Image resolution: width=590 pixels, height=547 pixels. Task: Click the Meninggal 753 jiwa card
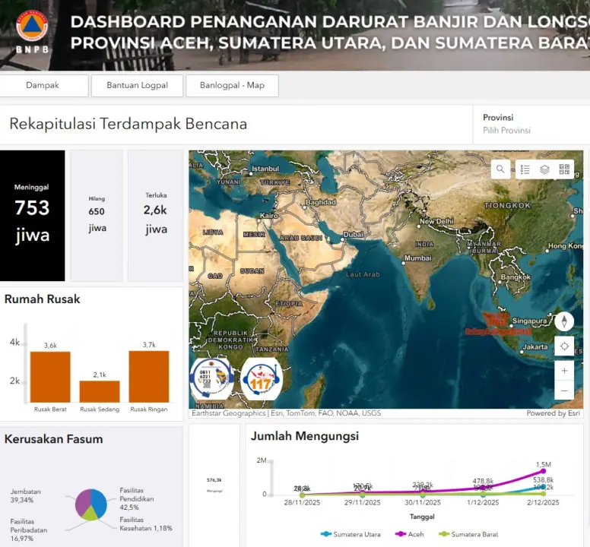tap(32, 216)
